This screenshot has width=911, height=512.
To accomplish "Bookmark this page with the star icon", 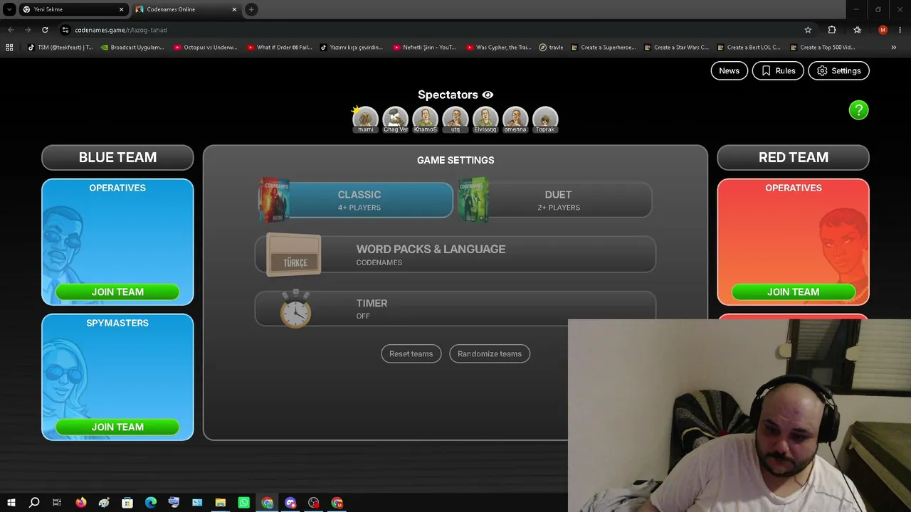I will pyautogui.click(x=808, y=30).
